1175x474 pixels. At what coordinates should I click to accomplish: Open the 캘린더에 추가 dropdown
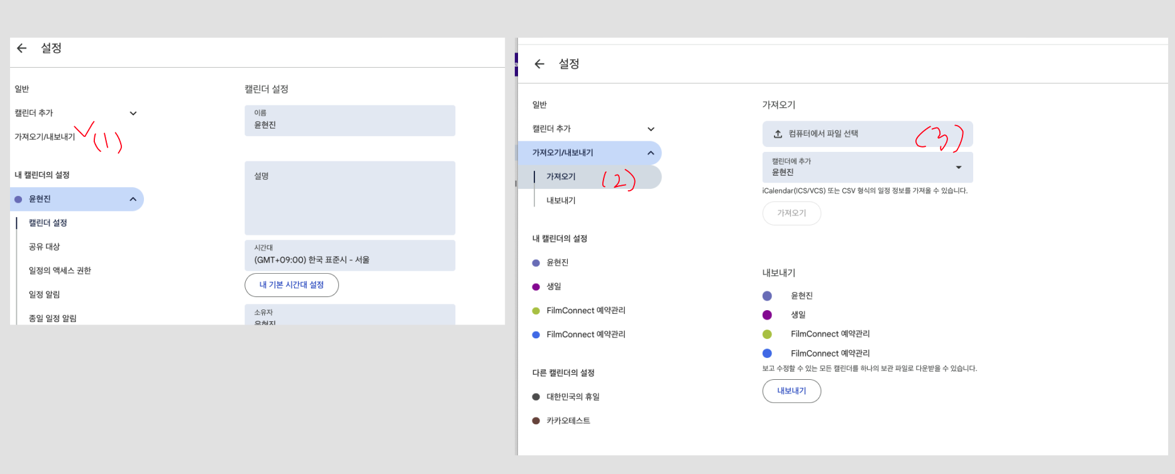coord(958,167)
